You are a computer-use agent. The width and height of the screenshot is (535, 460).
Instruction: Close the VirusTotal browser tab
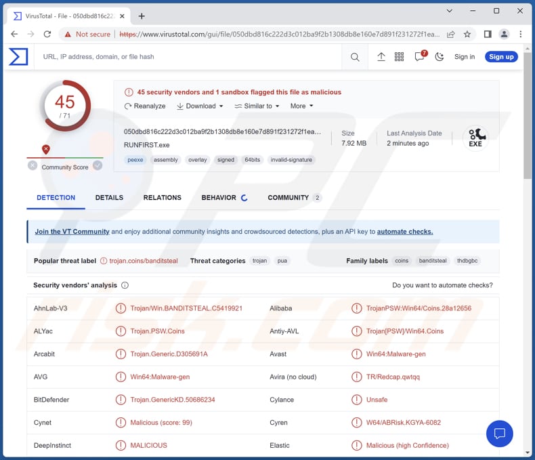pos(122,16)
